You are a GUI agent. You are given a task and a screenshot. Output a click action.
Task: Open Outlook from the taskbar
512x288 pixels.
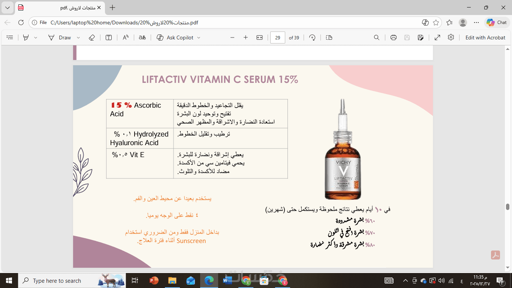[x=190, y=280]
